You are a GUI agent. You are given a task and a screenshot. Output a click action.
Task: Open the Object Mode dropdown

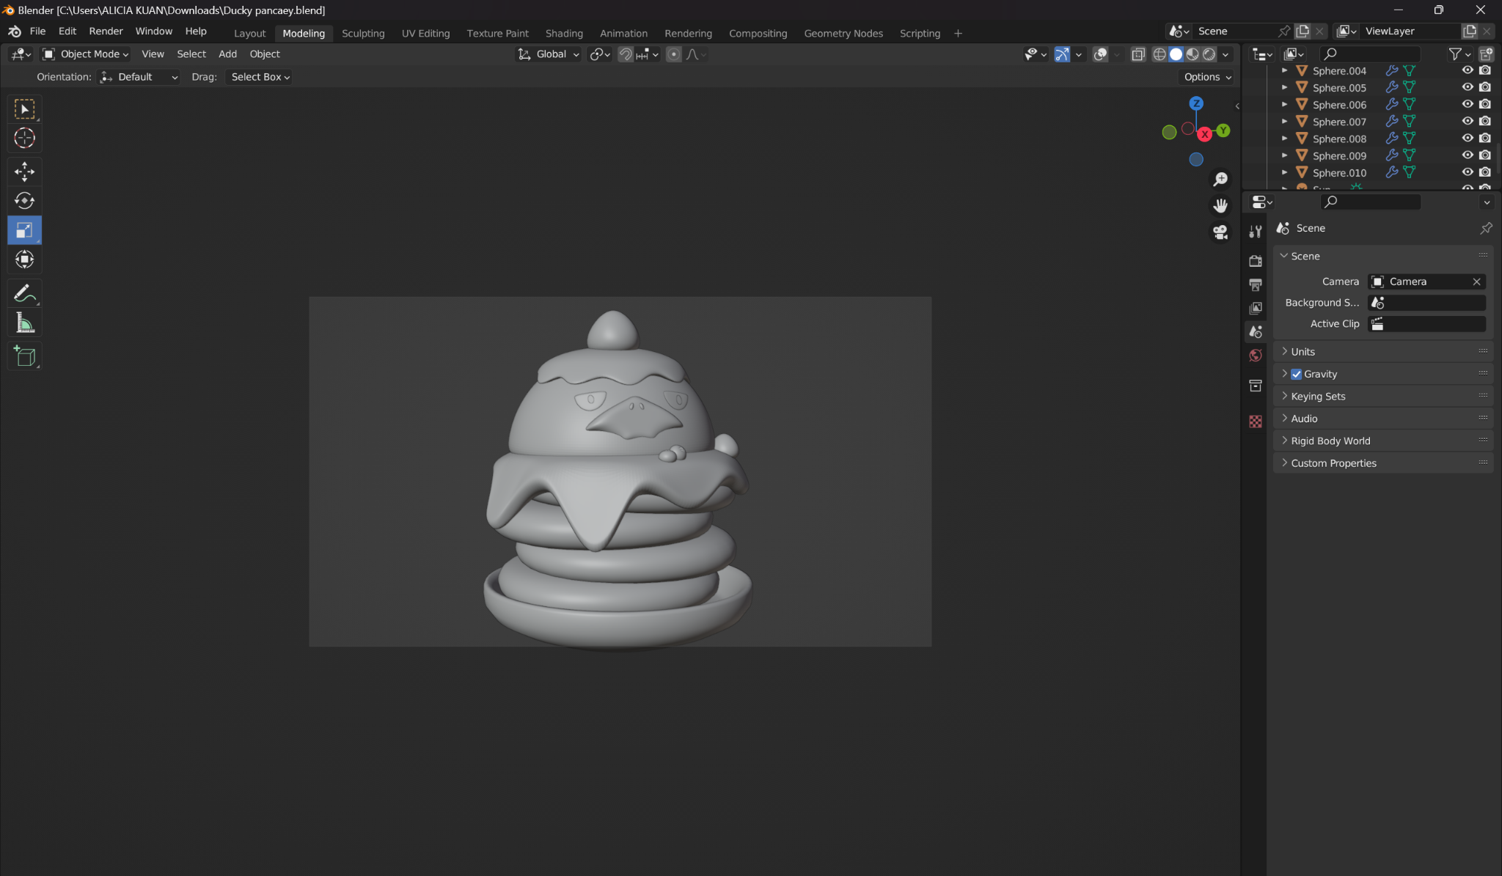pyautogui.click(x=85, y=54)
